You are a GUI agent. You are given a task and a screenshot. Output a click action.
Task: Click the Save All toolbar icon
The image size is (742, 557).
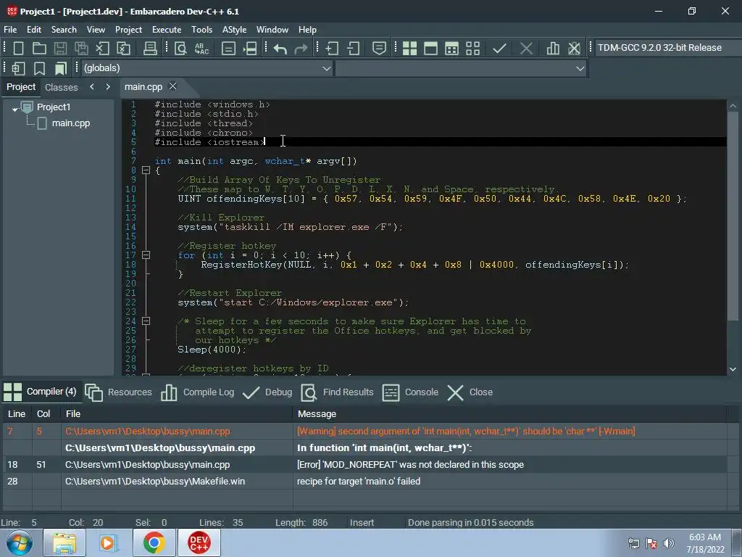[x=81, y=49]
